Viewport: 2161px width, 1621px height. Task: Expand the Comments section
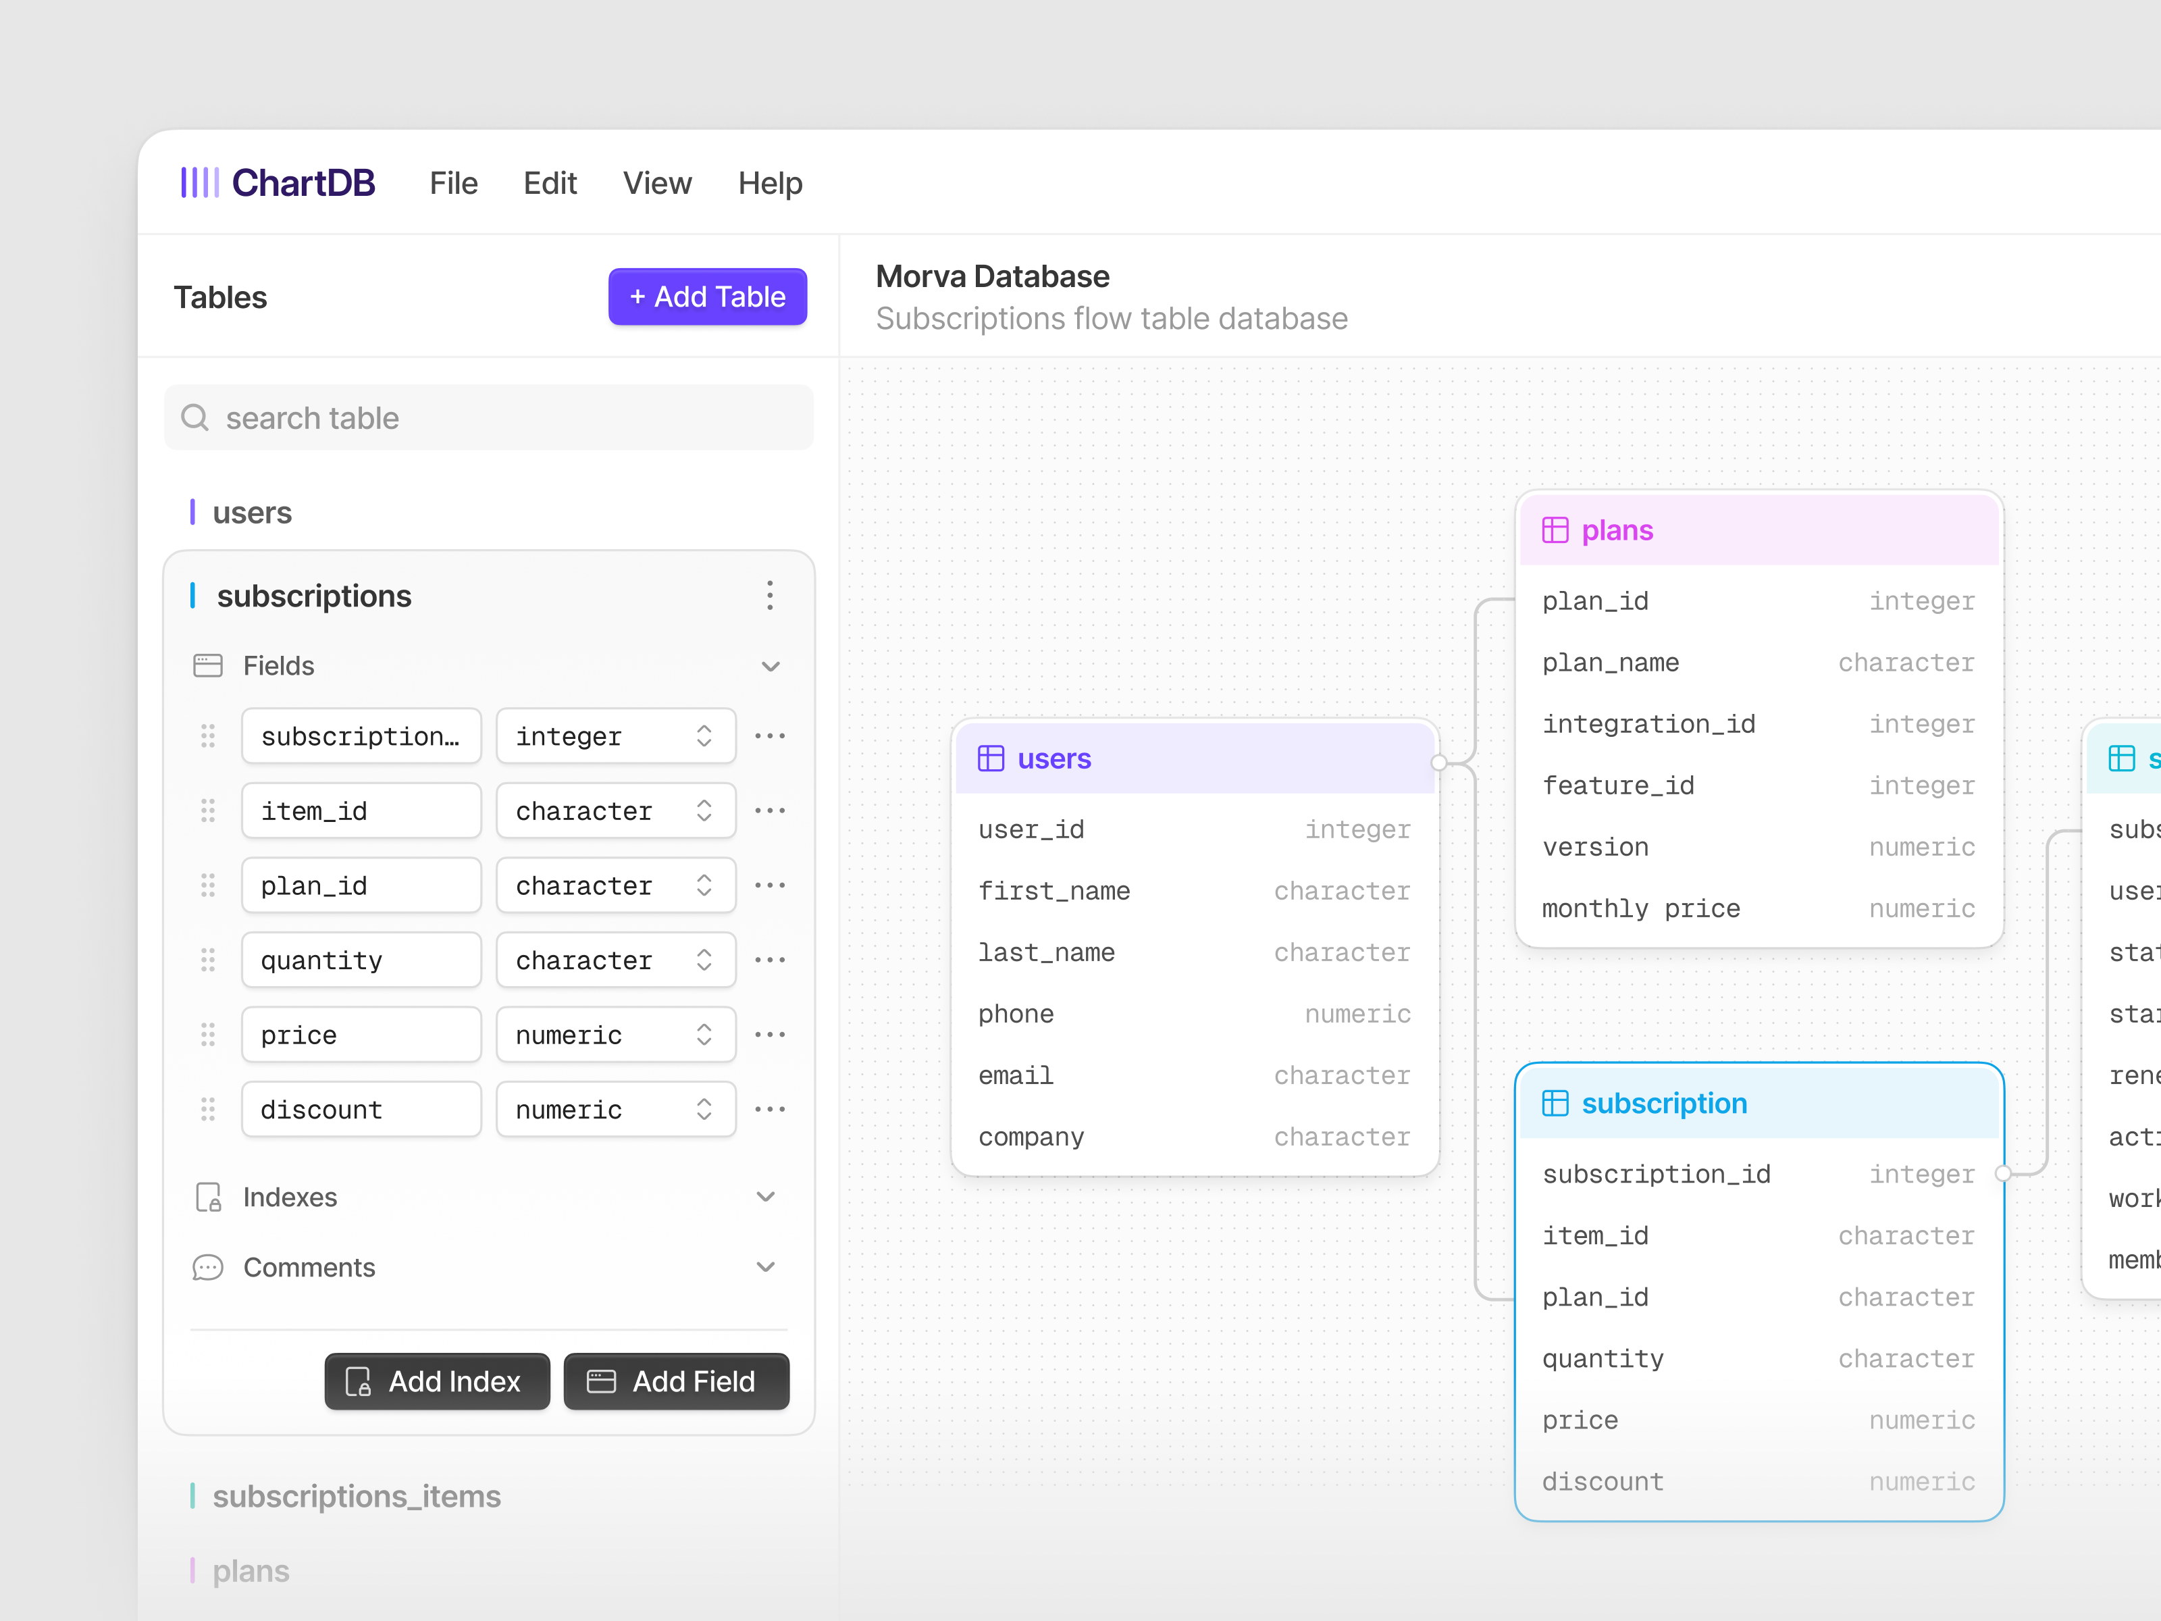click(x=766, y=1267)
